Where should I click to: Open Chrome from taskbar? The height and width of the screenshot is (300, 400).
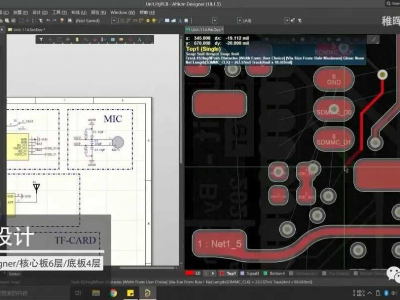point(113,293)
